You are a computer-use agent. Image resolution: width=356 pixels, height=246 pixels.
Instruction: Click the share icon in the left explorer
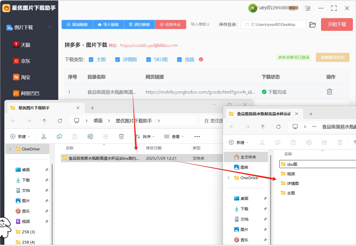(106, 136)
